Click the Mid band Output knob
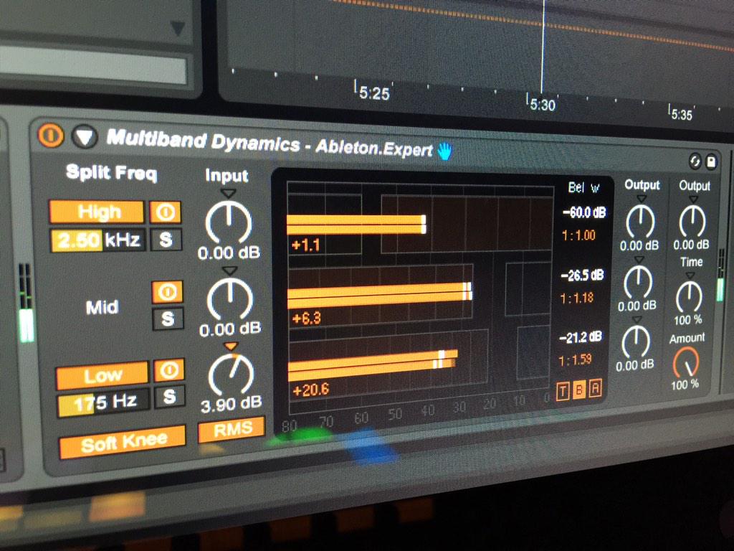This screenshot has height=551, width=734. click(638, 281)
